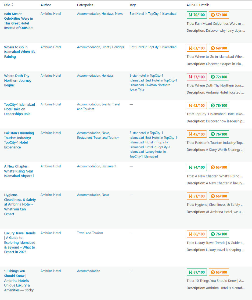Click the 72/100 headline score badge icon

click(x=213, y=77)
